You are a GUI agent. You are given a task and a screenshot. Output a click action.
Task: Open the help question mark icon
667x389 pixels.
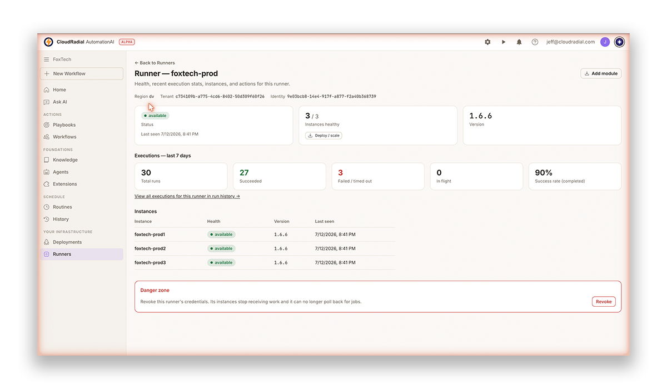[535, 42]
